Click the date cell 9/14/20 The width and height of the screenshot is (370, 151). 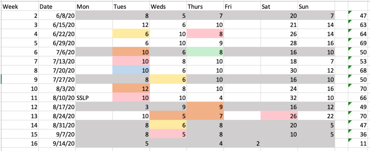[x=57, y=143]
